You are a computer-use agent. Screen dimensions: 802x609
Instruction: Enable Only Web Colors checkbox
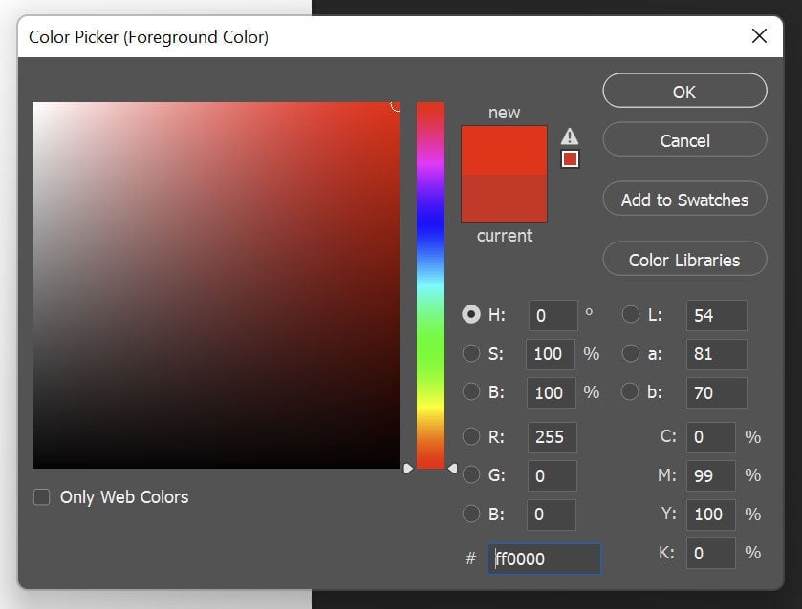coord(42,497)
